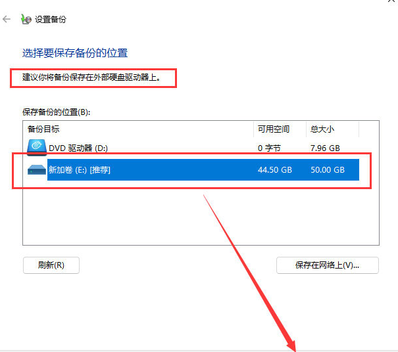Click the 44.50 GB free space value
The image size is (398, 352).
(x=275, y=170)
